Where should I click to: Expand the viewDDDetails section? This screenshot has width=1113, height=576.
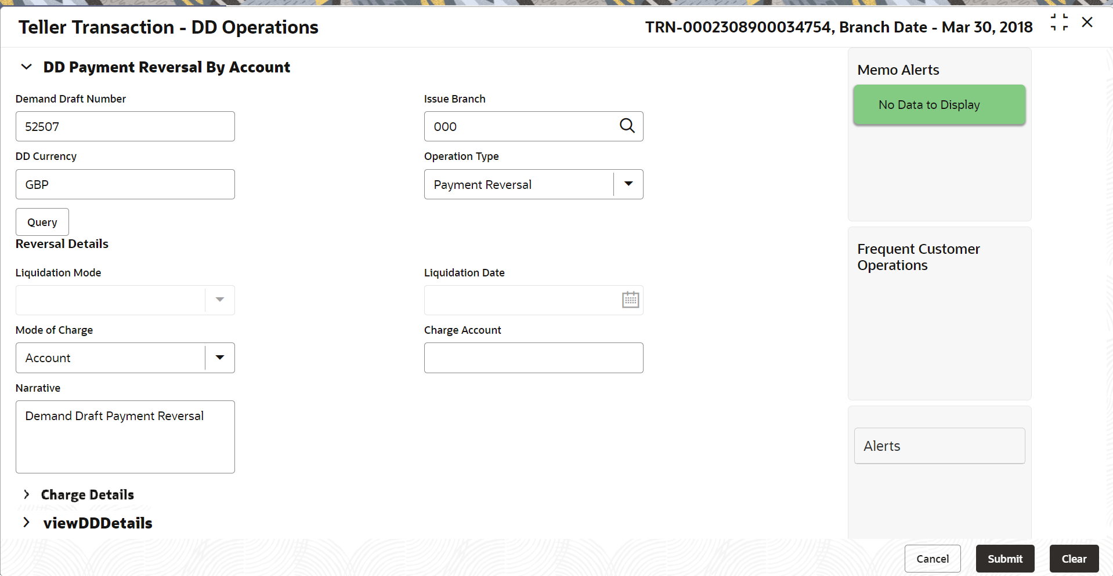click(26, 523)
